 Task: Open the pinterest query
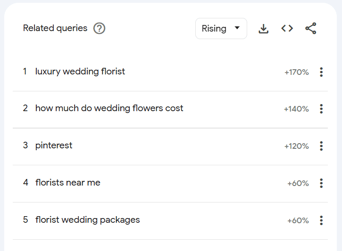54,146
